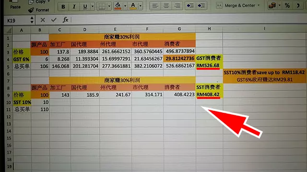This screenshot has width=307, height=172.
Task: Open Merge & Center dropdown arrow
Action: (x=259, y=5)
